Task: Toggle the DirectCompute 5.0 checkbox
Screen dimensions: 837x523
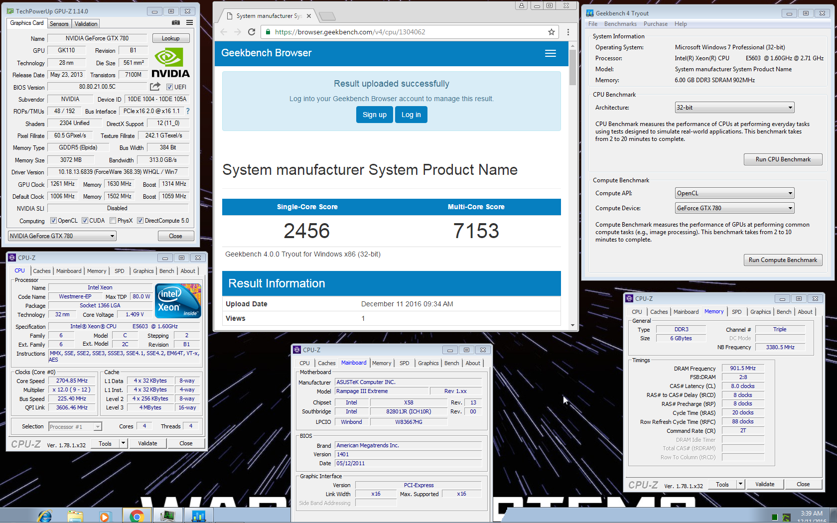Action: click(x=140, y=221)
